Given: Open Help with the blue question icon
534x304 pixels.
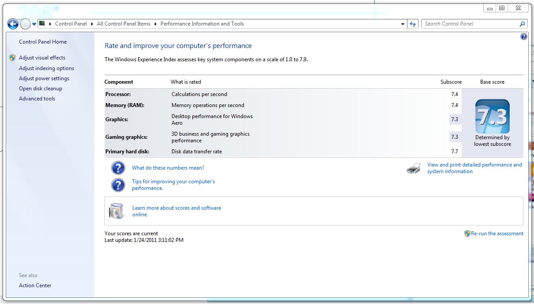Looking at the screenshot, I should pyautogui.click(x=524, y=37).
